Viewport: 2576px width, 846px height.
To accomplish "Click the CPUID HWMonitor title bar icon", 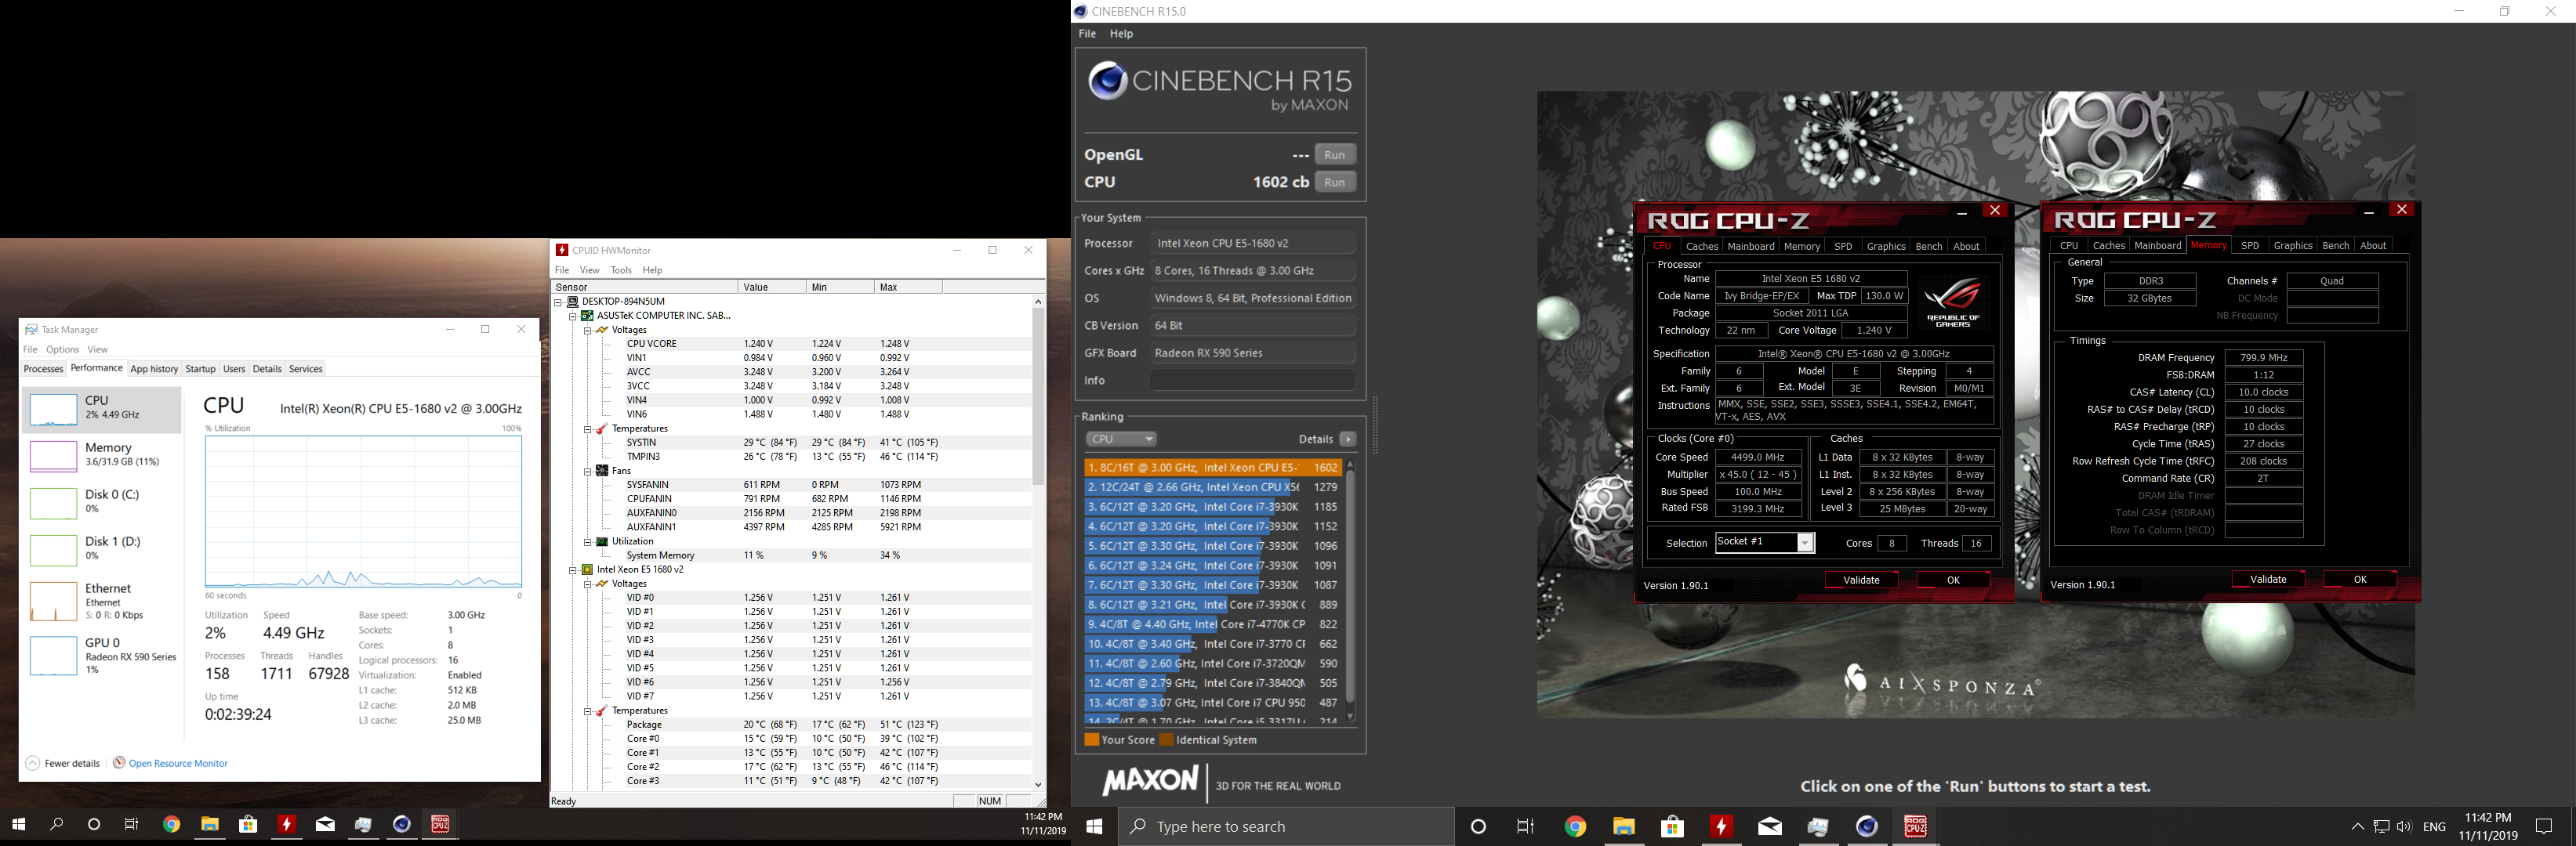I will coord(562,250).
